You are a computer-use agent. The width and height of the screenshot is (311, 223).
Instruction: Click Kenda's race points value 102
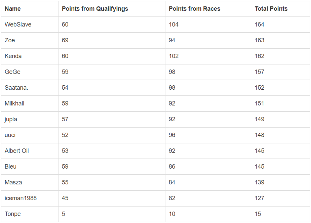point(173,56)
